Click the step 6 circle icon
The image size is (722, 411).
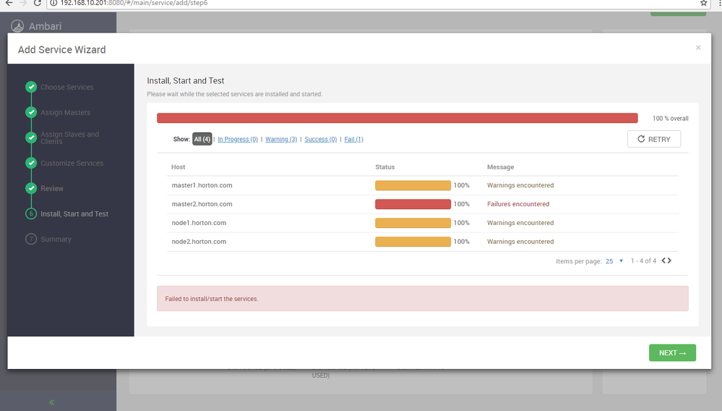31,213
